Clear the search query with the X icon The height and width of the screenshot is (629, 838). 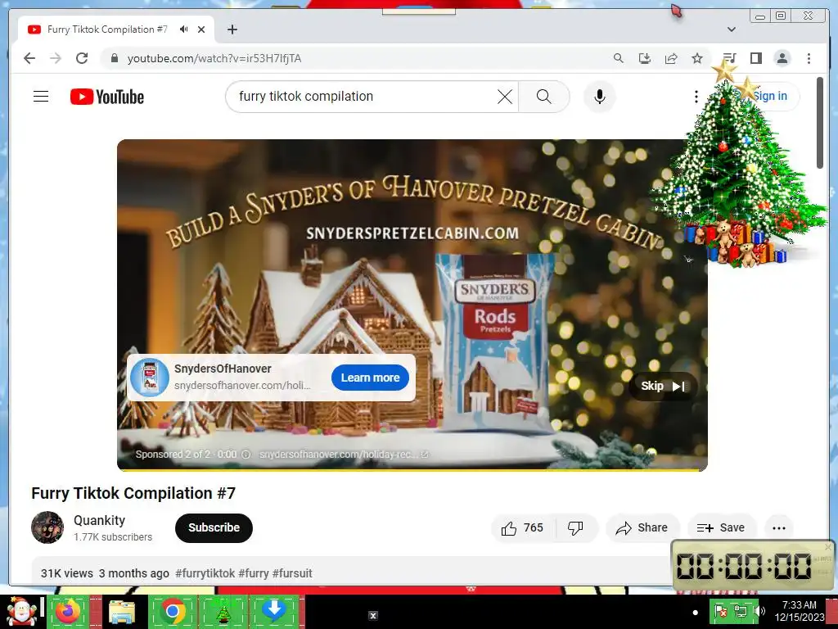pos(504,97)
